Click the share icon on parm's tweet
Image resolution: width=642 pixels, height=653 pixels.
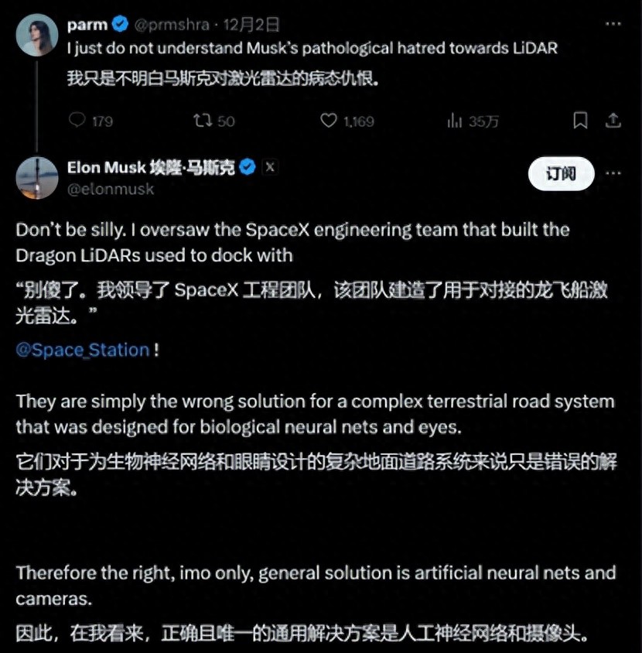[x=613, y=121]
